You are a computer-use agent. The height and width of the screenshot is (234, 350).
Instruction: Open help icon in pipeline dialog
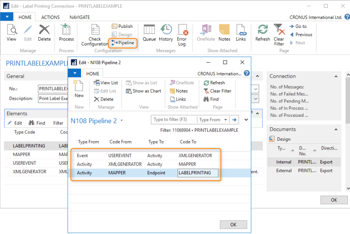click(247, 73)
